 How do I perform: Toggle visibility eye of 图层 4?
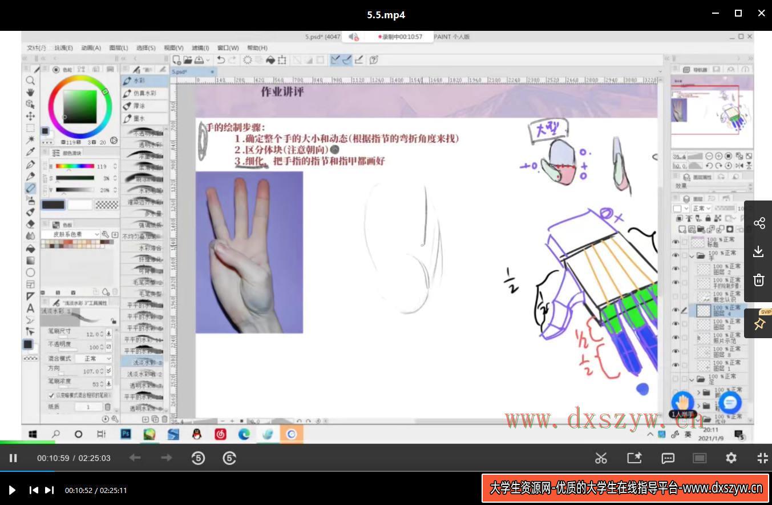coord(676,310)
